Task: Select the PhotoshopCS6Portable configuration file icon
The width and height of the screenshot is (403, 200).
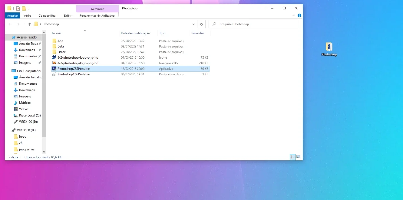Action: [x=54, y=74]
